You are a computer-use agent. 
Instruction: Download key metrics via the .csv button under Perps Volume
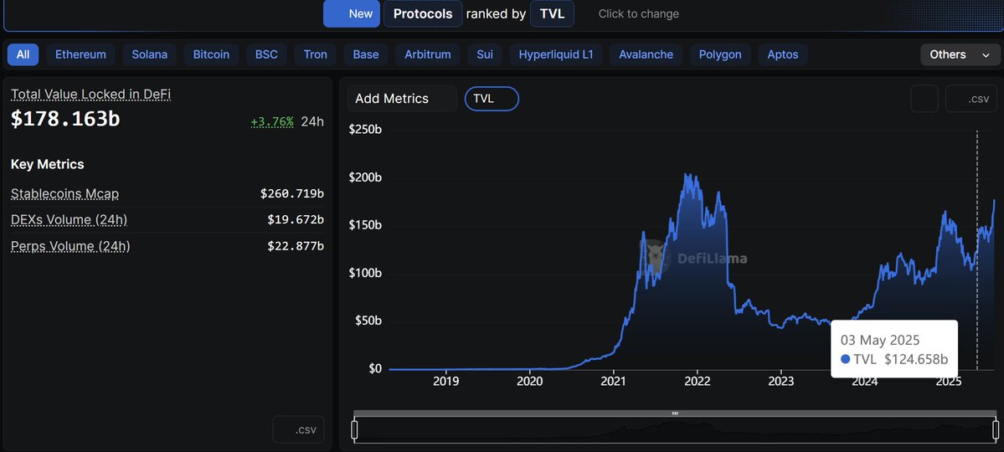[x=298, y=429]
